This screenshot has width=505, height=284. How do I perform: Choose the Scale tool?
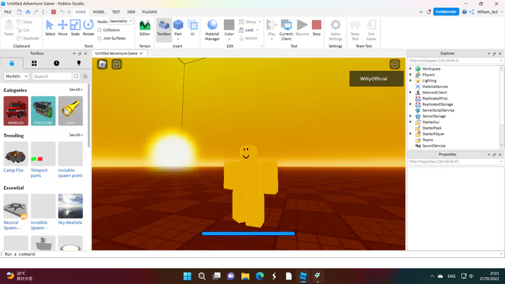pyautogui.click(x=75, y=28)
